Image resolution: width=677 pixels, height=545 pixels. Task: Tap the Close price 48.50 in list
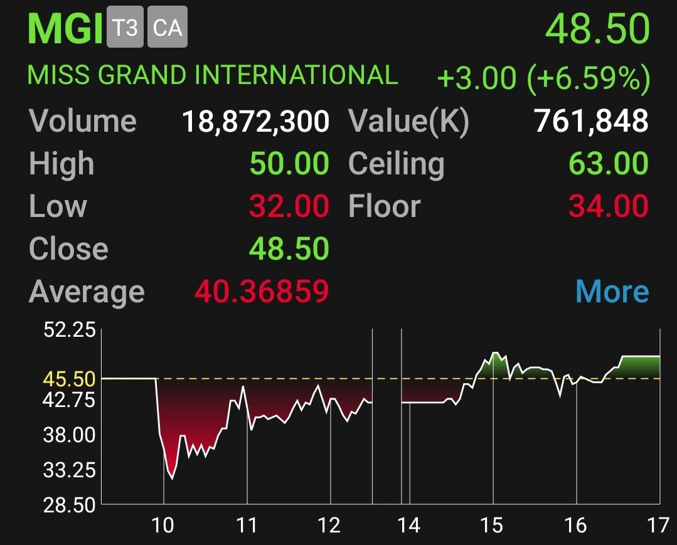(289, 249)
